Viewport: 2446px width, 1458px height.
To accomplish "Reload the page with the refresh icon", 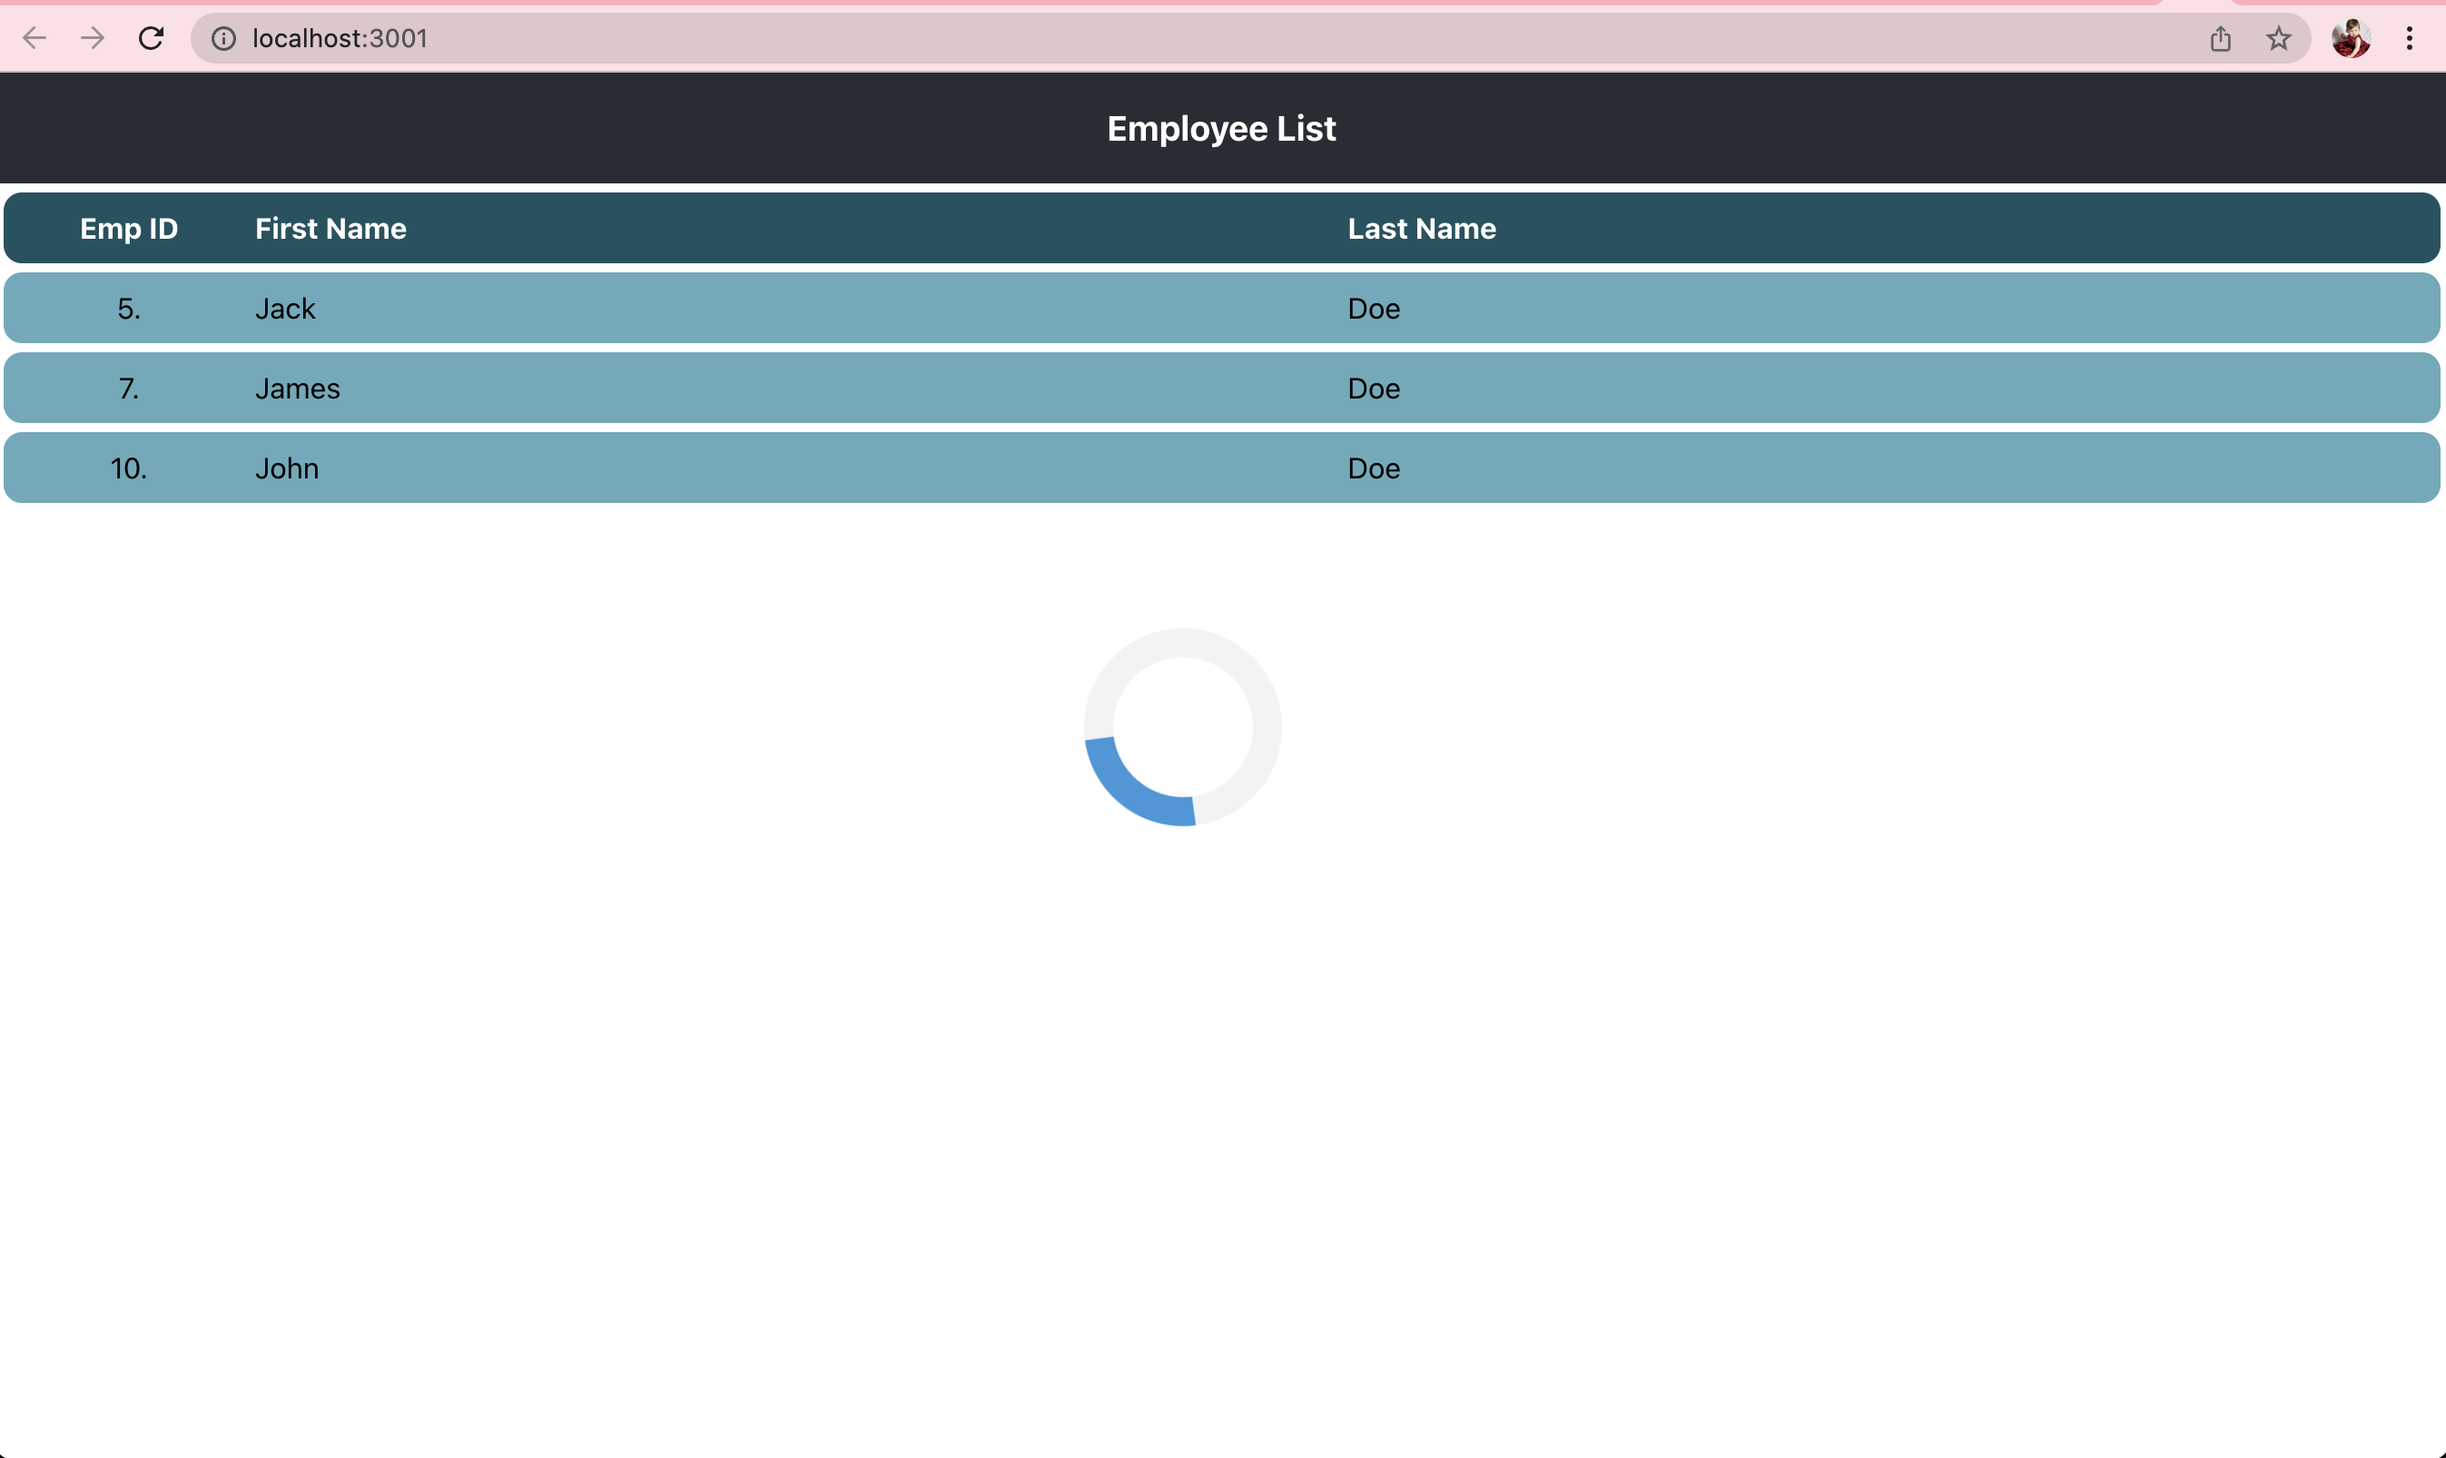I will 151,38.
